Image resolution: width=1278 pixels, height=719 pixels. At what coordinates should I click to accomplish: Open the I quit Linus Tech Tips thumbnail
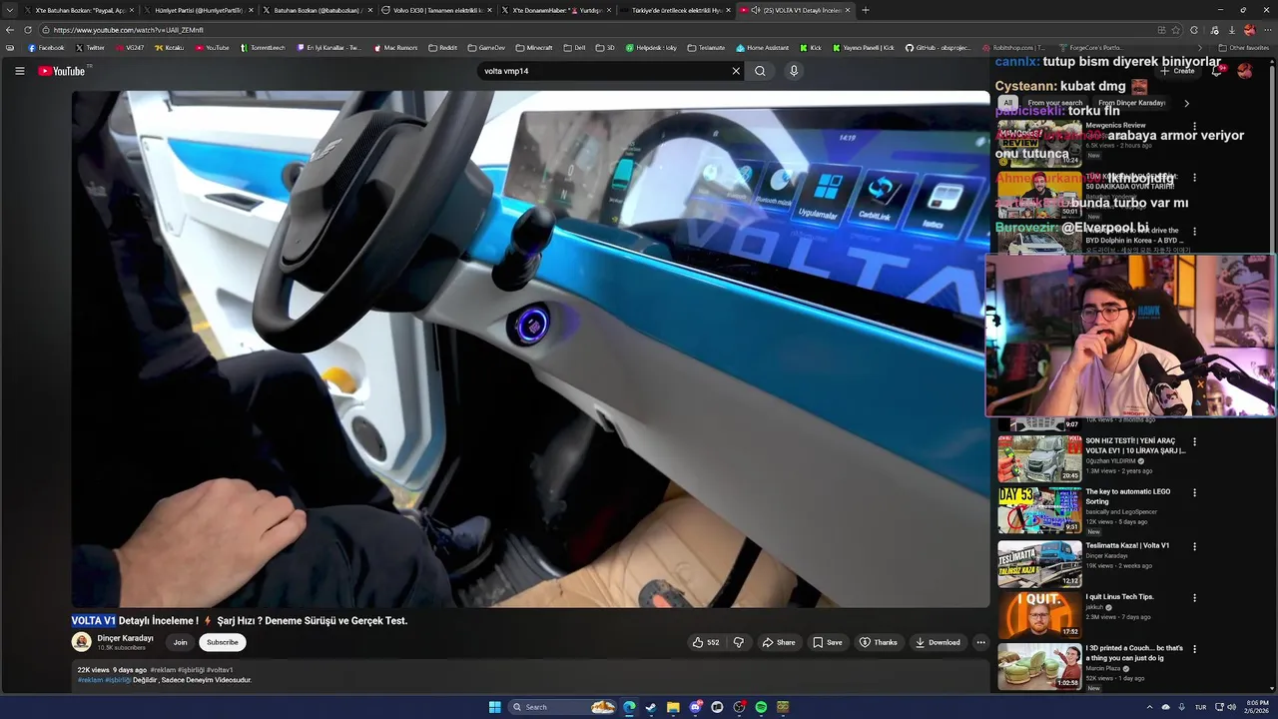1039,615
